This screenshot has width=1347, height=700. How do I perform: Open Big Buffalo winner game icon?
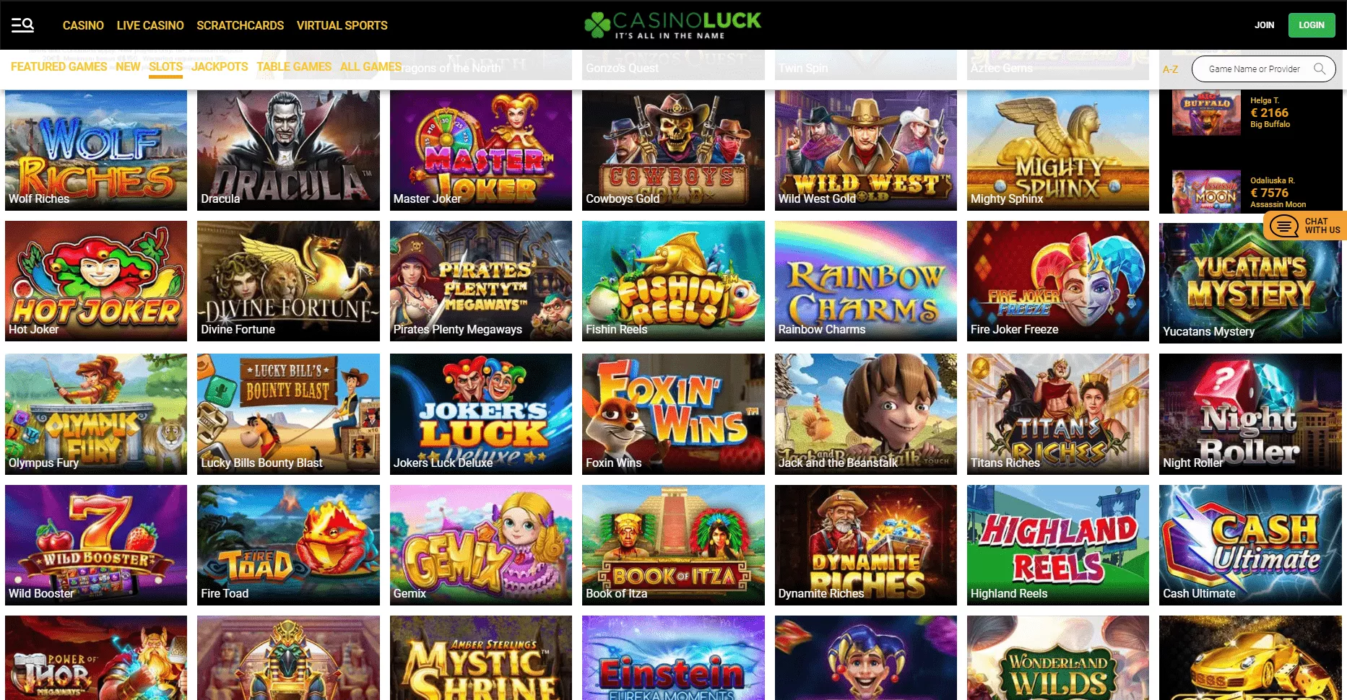click(1206, 113)
